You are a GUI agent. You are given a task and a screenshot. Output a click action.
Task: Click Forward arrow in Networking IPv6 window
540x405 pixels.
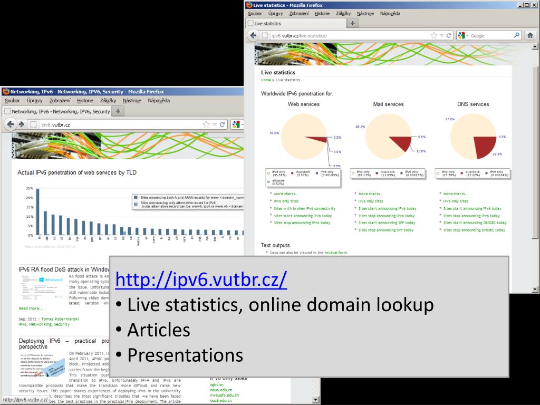pos(21,124)
